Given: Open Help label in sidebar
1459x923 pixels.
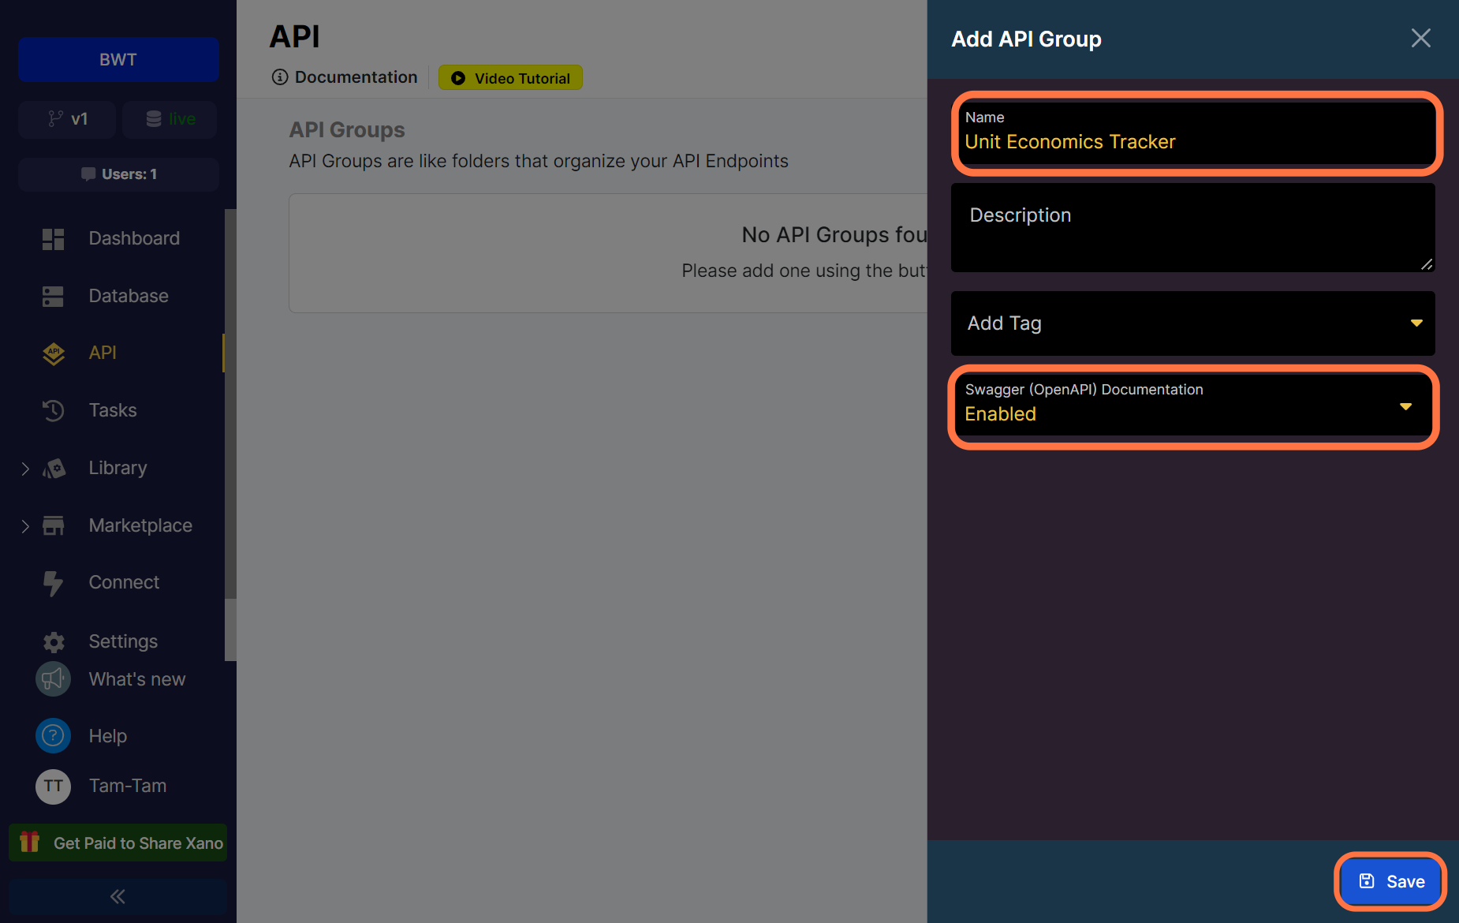Looking at the screenshot, I should tap(108, 736).
